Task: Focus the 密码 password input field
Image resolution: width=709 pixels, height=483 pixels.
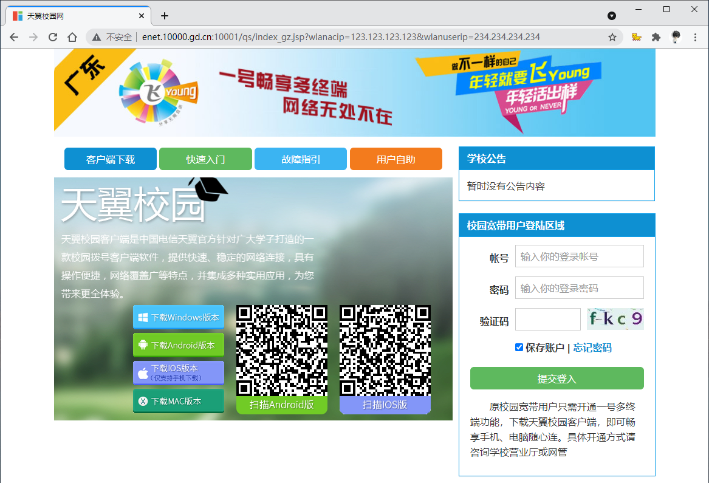Action: [579, 288]
